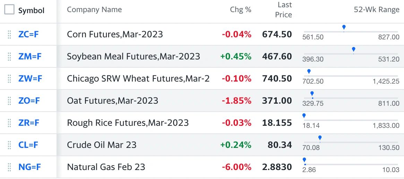Select the NG=F row drag handle
Image resolution: width=404 pixels, height=179 pixels.
[9, 167]
